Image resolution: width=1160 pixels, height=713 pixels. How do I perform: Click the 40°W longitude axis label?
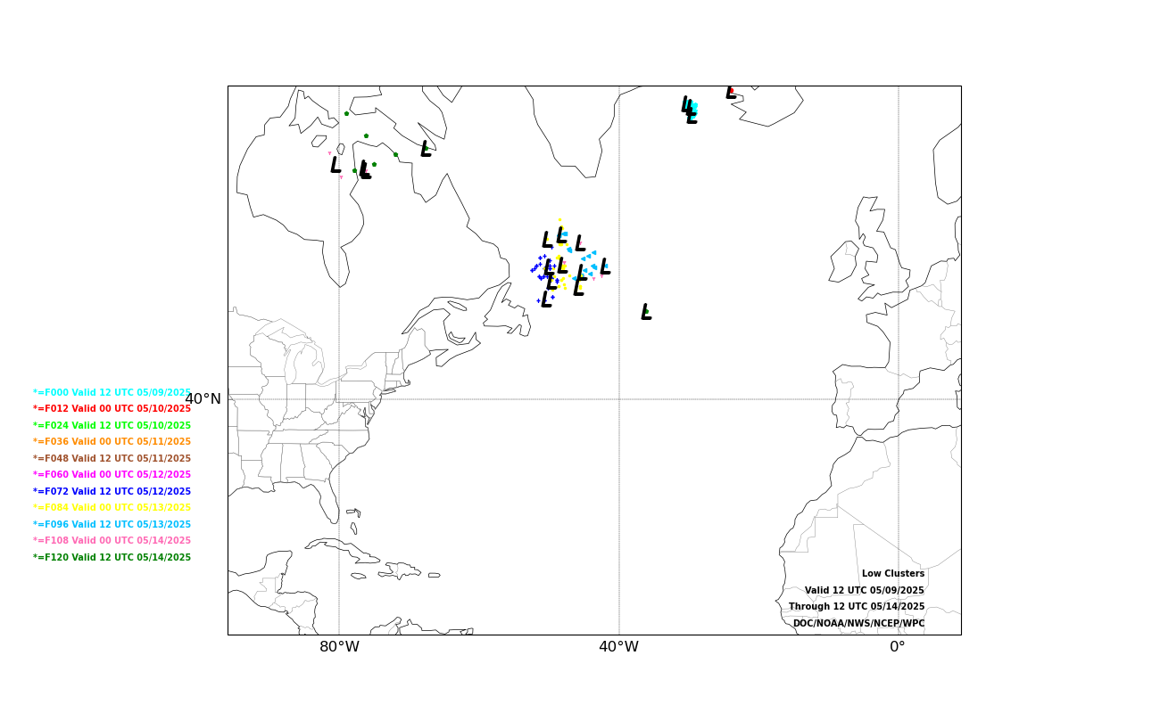tap(618, 647)
